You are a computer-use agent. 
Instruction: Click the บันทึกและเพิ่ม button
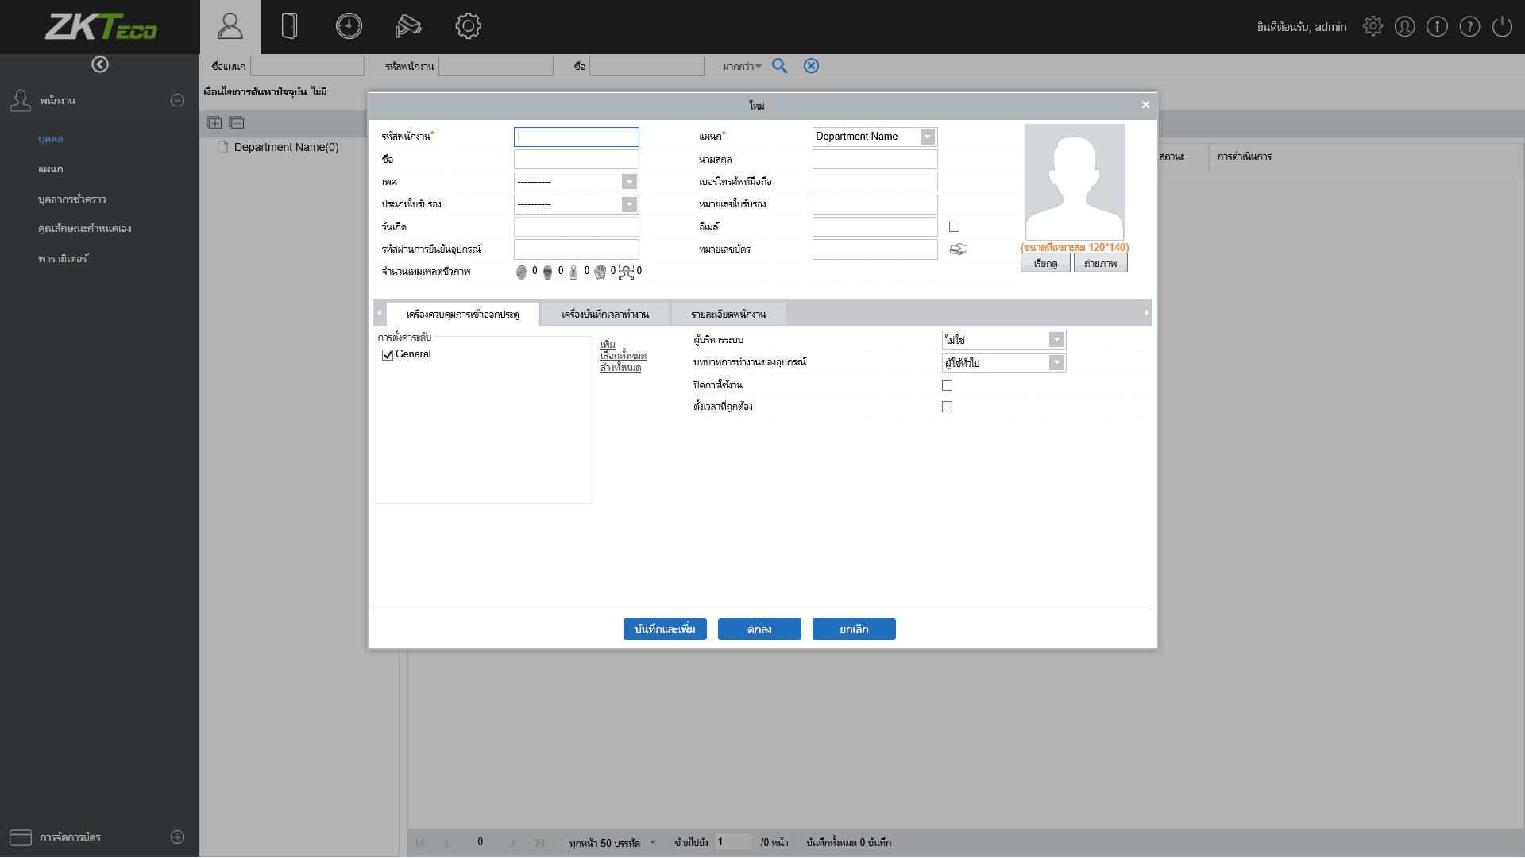coord(665,629)
